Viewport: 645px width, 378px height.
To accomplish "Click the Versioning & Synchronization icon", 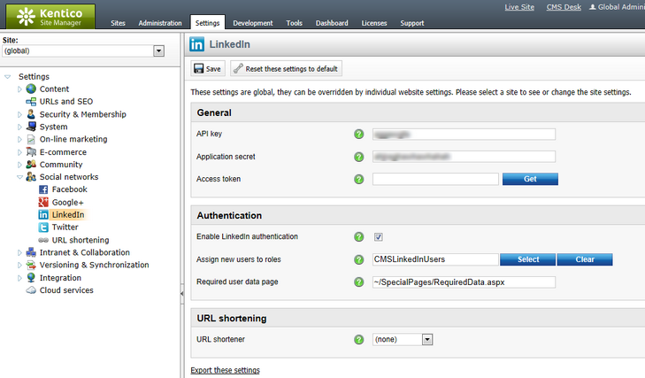I will [31, 265].
